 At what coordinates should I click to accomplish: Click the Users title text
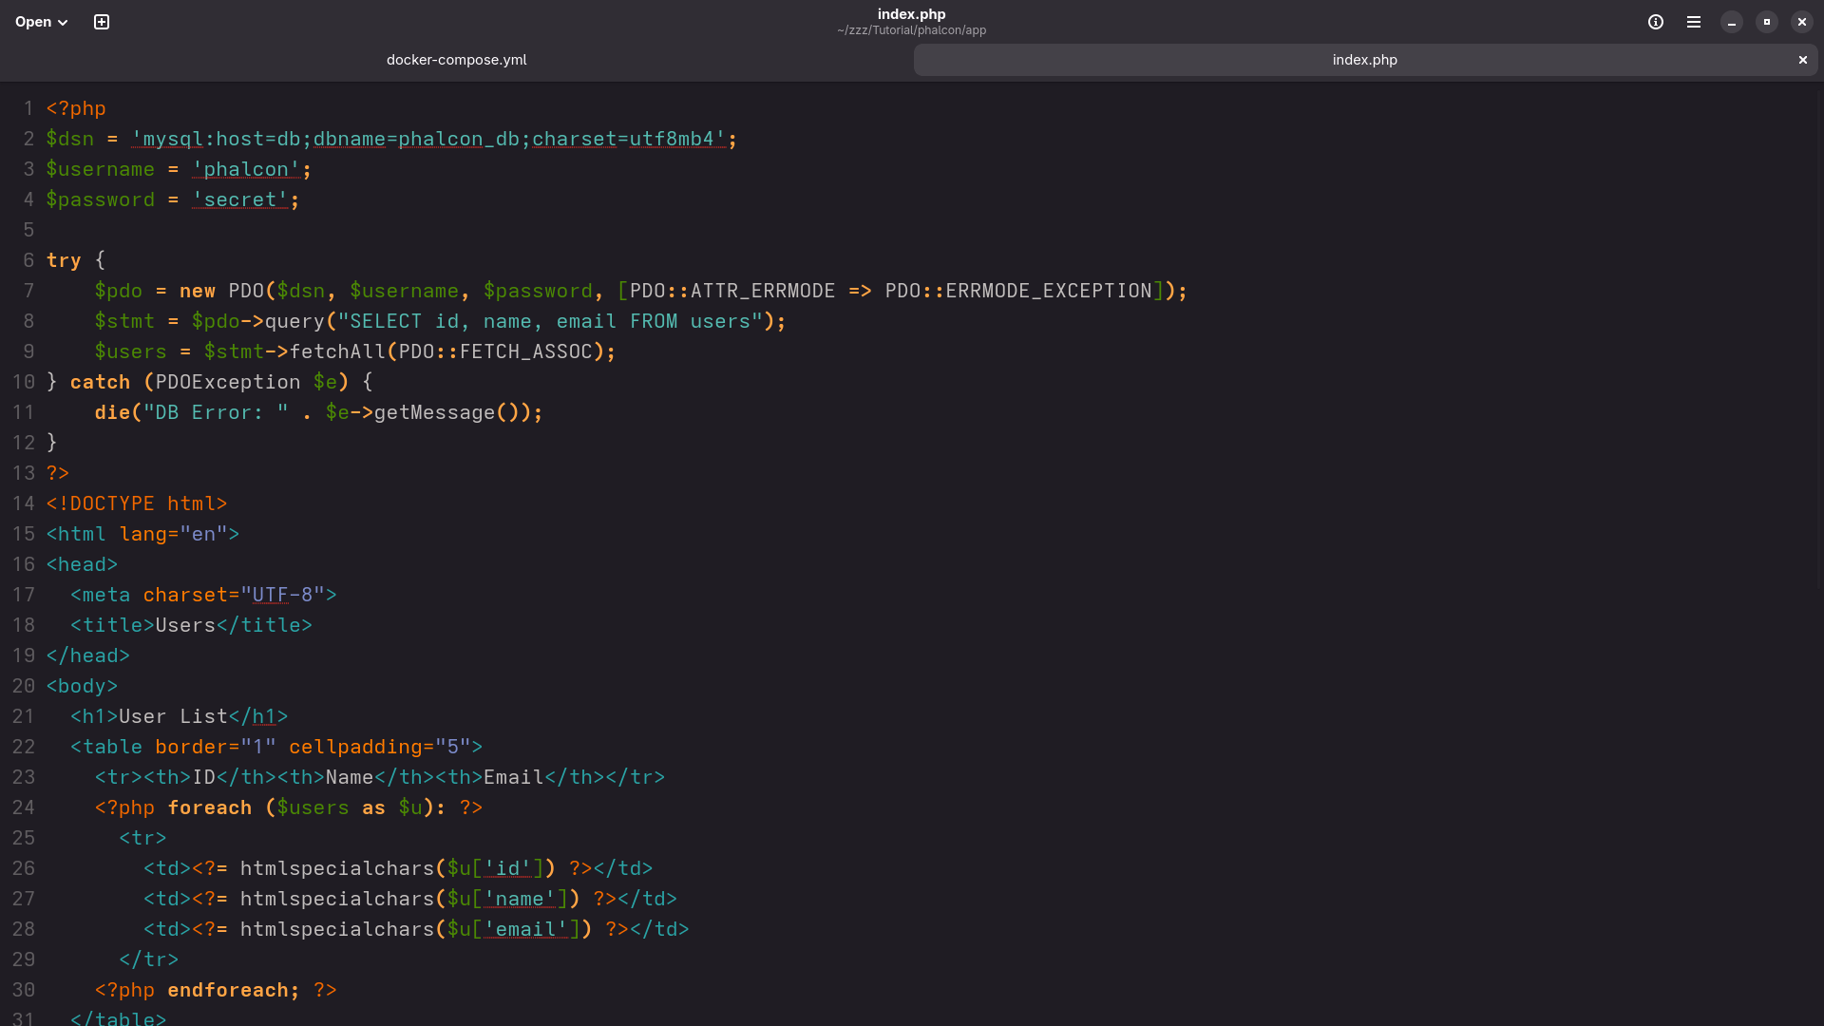point(185,625)
